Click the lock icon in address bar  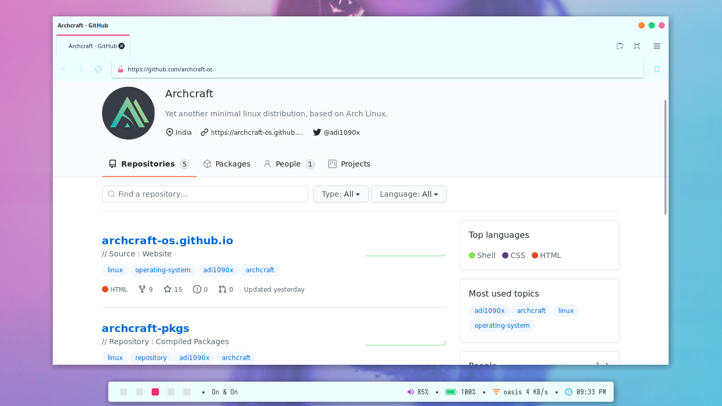tap(121, 69)
